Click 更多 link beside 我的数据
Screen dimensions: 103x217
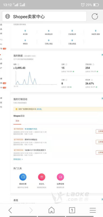coord(102,55)
